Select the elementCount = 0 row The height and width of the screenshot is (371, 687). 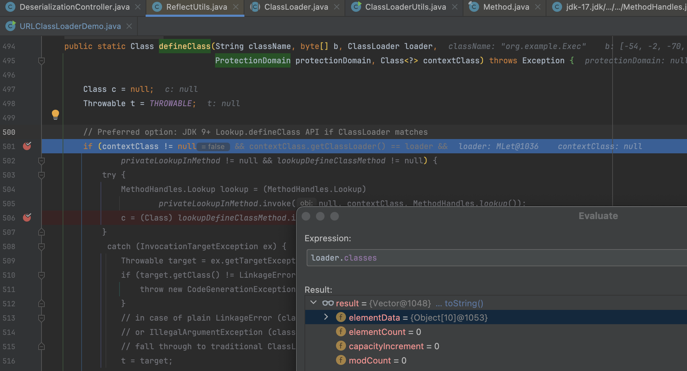pos(496,332)
